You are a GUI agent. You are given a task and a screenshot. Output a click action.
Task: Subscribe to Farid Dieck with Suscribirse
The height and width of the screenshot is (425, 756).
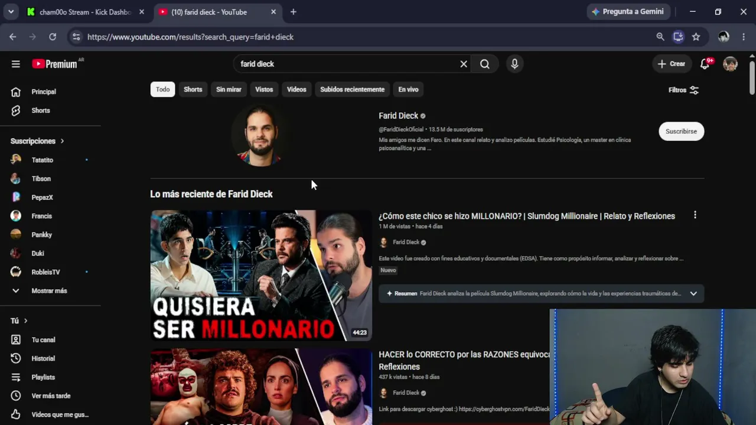pyautogui.click(x=682, y=132)
